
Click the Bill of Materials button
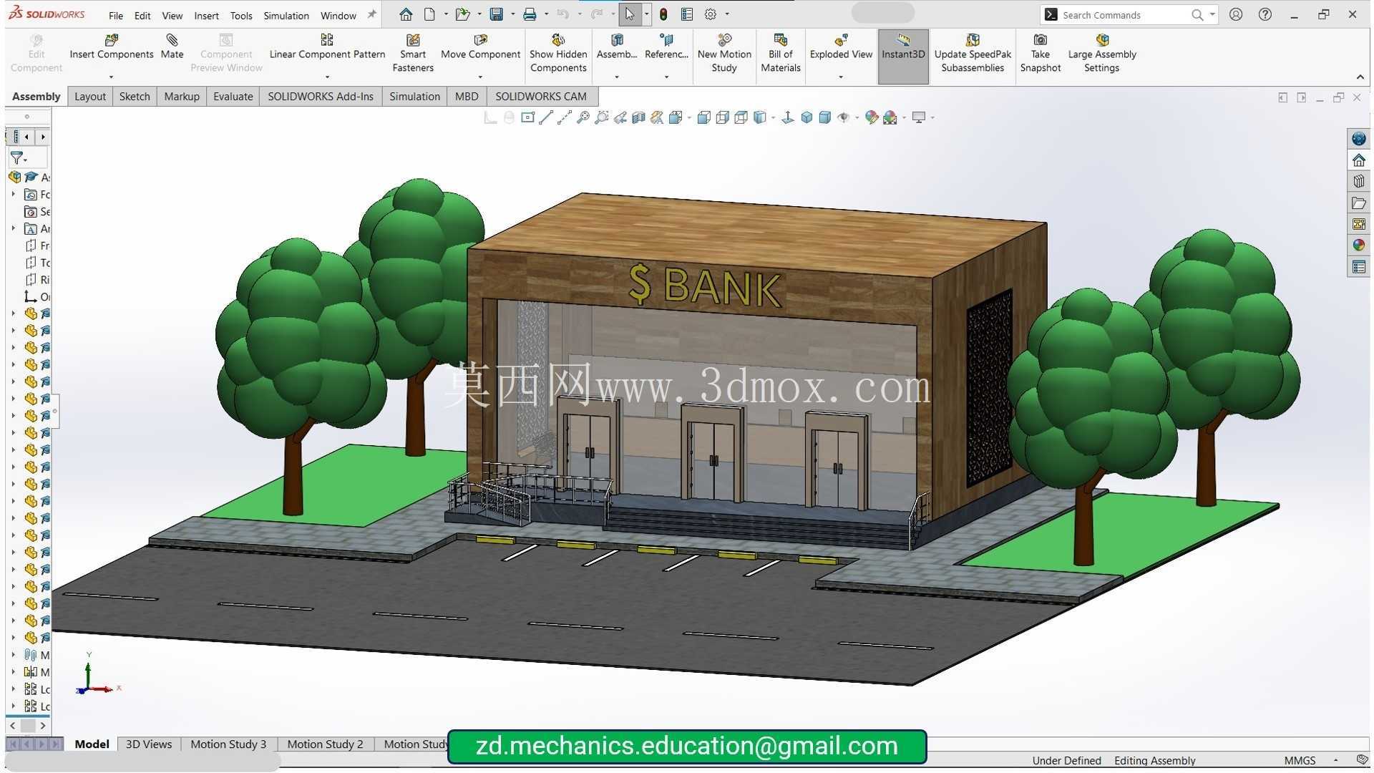pyautogui.click(x=780, y=53)
